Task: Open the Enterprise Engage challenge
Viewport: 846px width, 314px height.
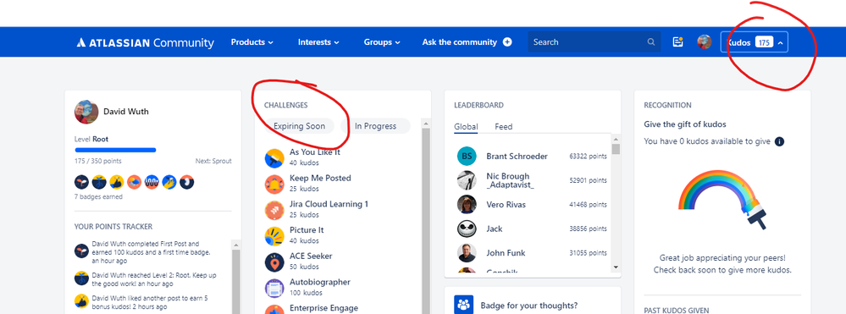Action: (x=323, y=308)
